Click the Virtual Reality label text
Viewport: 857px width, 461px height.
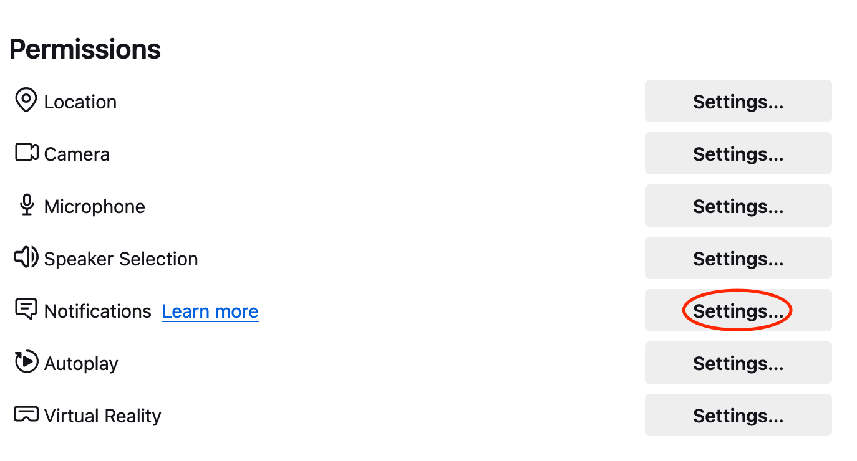(x=103, y=416)
